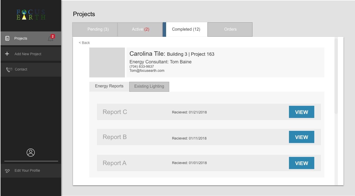Click the Energy Consultant: Tom Baine text
The height and width of the screenshot is (196, 355).
pos(160,62)
